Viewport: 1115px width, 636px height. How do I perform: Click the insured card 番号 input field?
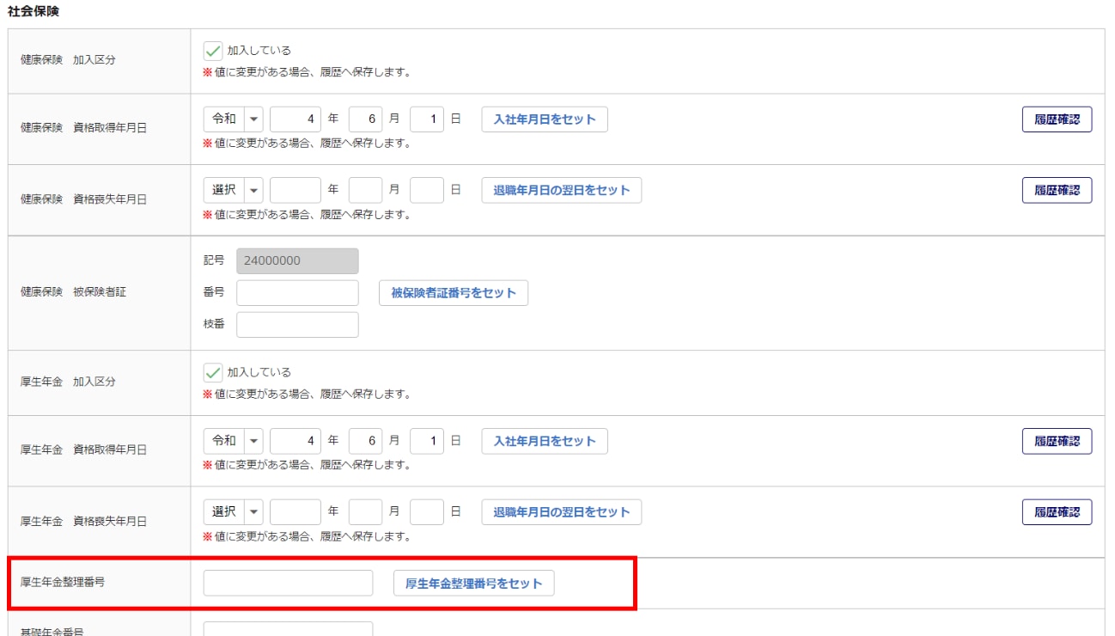click(x=297, y=293)
